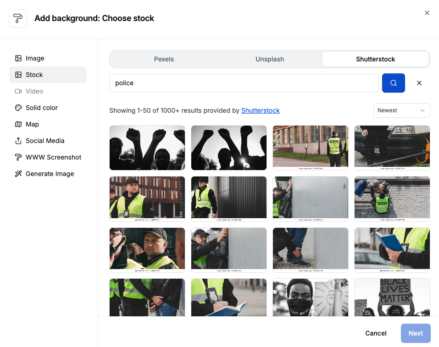Switch to the Unsplash tab
Screen dimensions: 439x347
click(x=270, y=59)
